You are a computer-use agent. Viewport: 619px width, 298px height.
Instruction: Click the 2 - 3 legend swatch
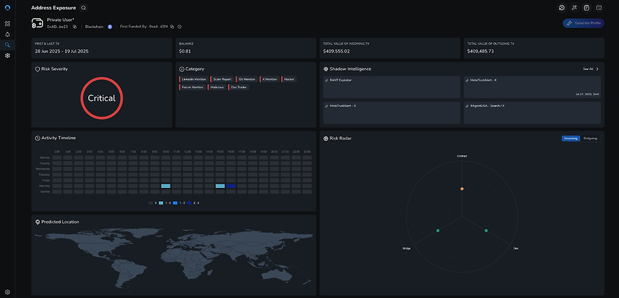point(189,203)
